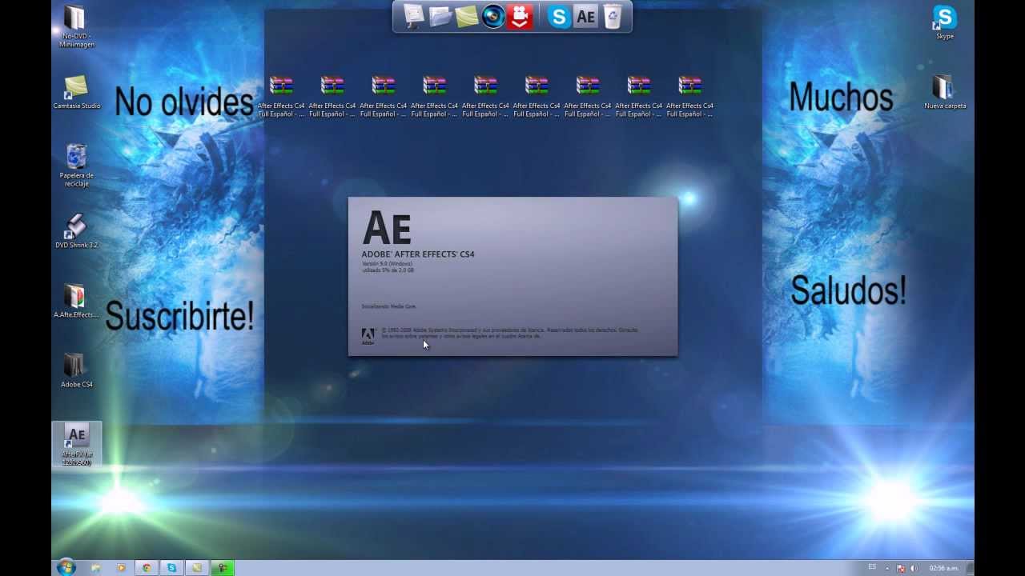Image resolution: width=1025 pixels, height=576 pixels.
Task: Click the large AE logo on the splash
Action: pyautogui.click(x=387, y=229)
